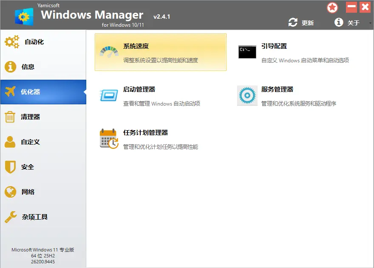Minimize the Windows Manager window

click(x=351, y=7)
